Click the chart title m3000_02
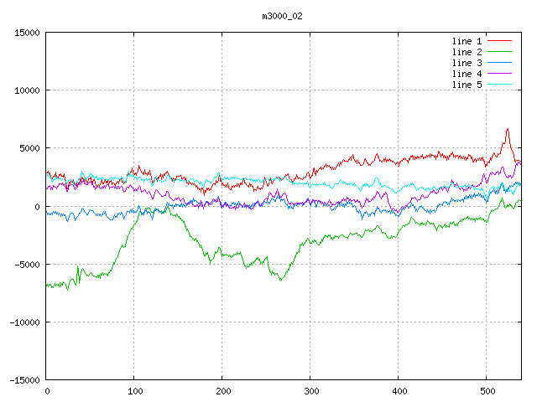 pyautogui.click(x=282, y=17)
